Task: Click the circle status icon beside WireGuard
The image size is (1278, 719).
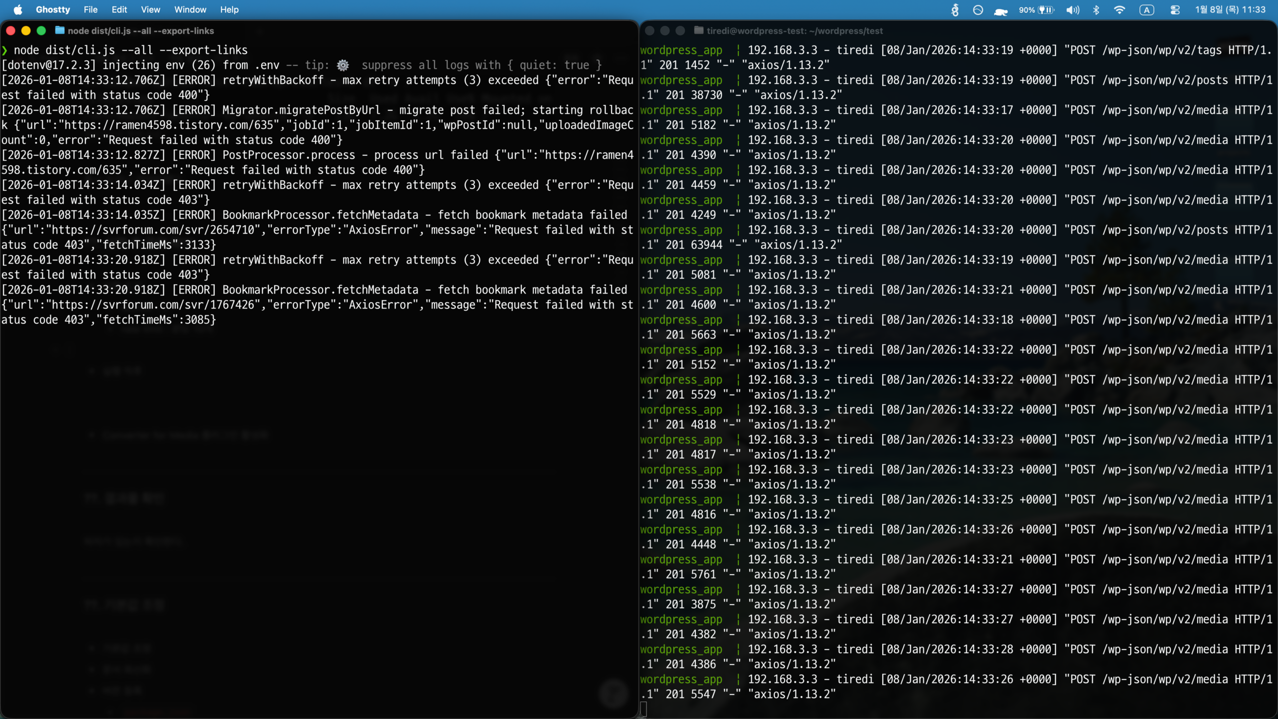Action: click(x=978, y=9)
